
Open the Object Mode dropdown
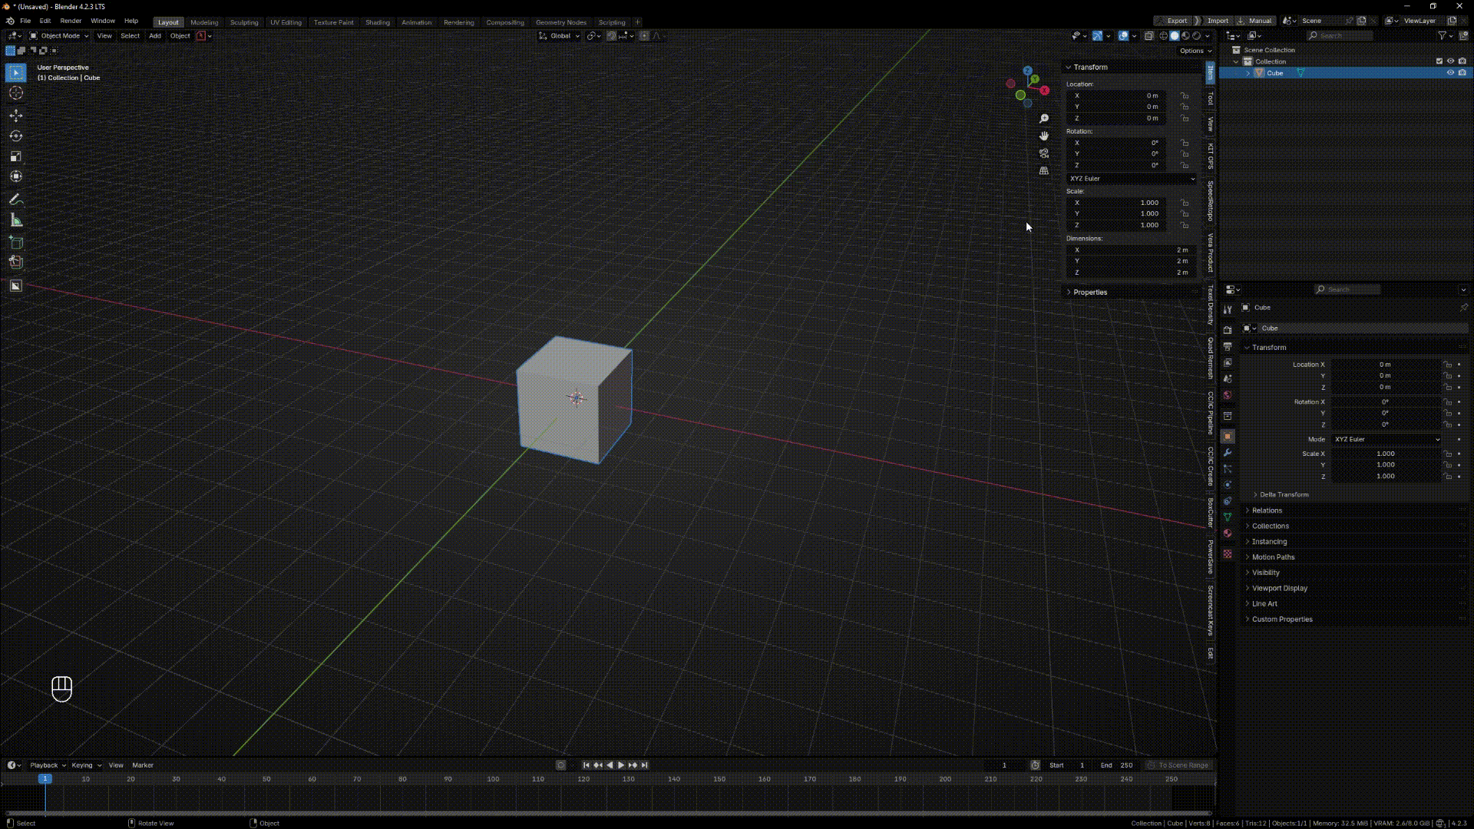point(59,35)
